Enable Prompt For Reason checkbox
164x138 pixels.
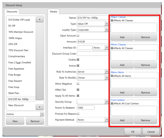(78, 114)
